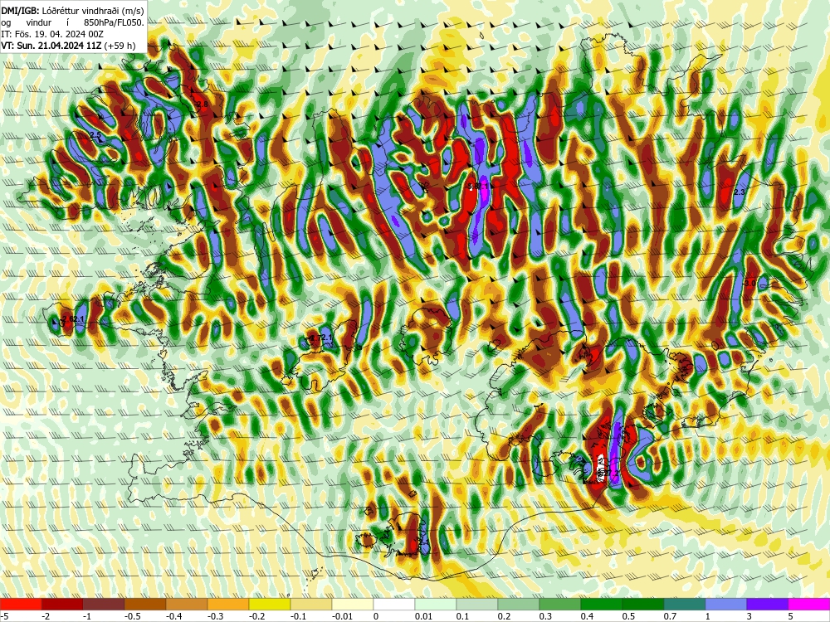Image resolution: width=830 pixels, height=622 pixels.
Task: Click the '(+59 h)' forecast offset text
Action: coord(120,46)
